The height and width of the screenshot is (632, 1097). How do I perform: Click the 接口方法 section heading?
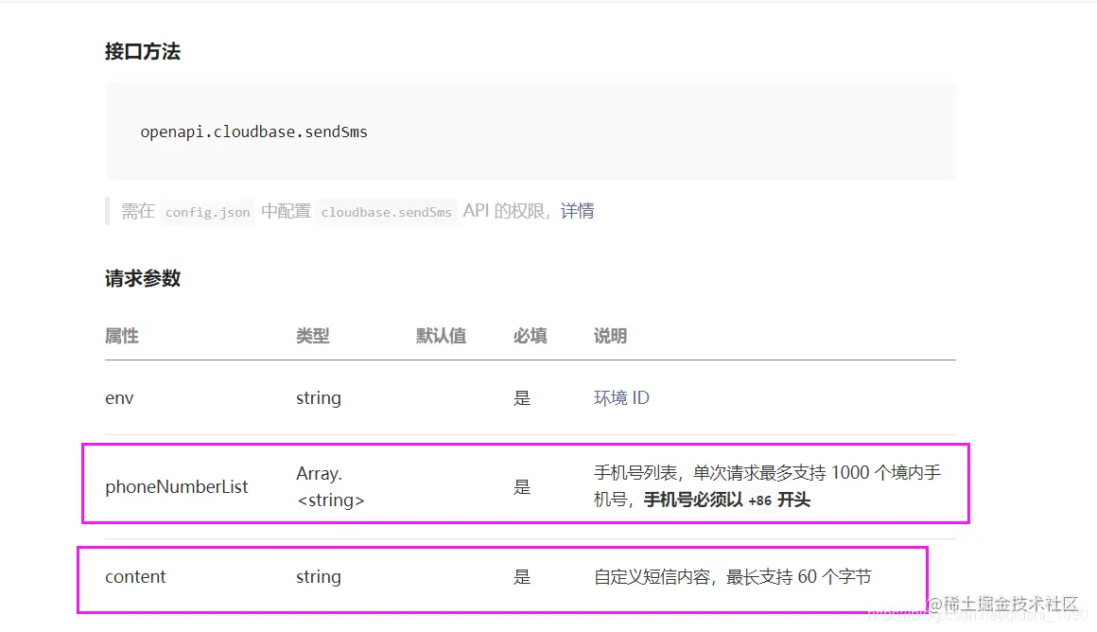tap(143, 51)
